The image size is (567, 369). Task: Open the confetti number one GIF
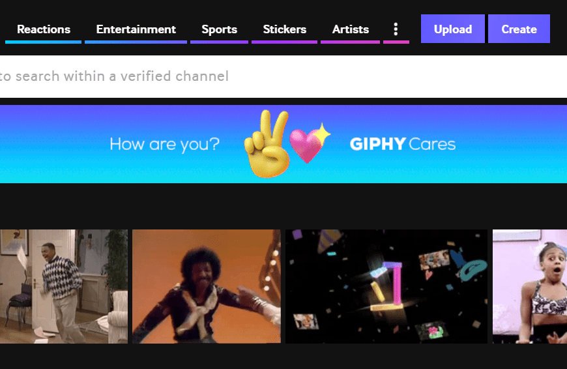coord(386,286)
